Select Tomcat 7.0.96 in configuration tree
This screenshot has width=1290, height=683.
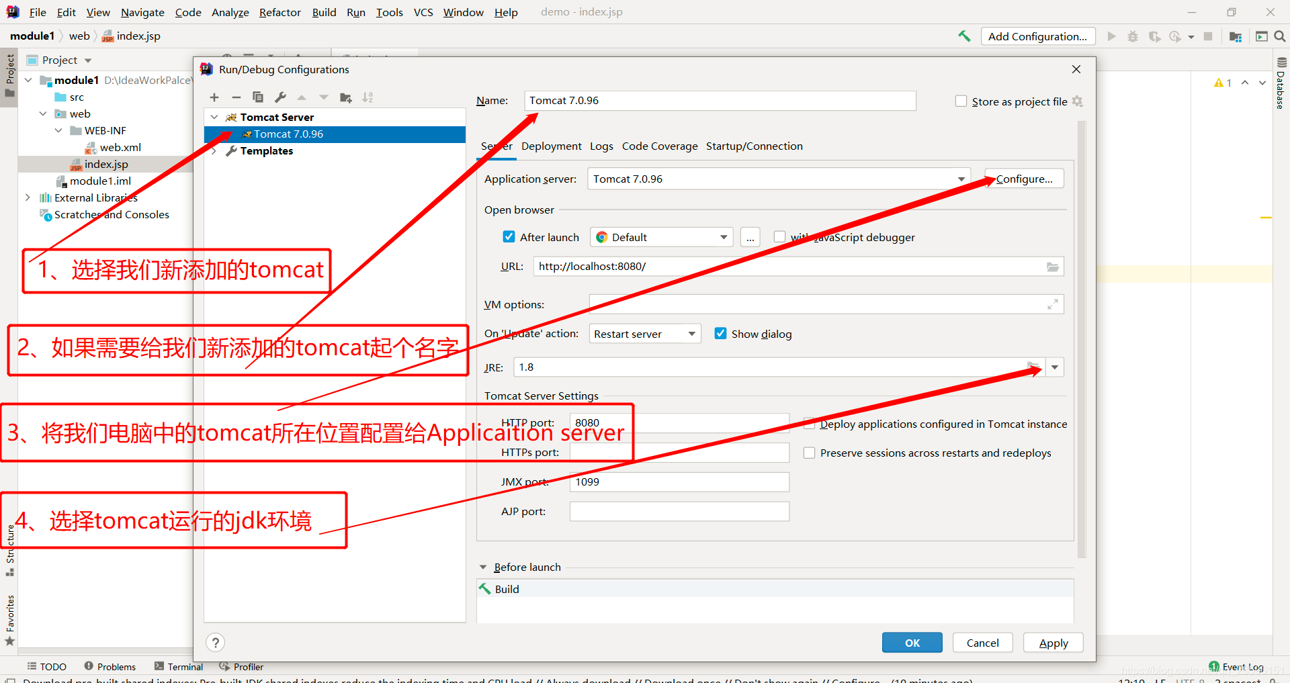coord(335,134)
